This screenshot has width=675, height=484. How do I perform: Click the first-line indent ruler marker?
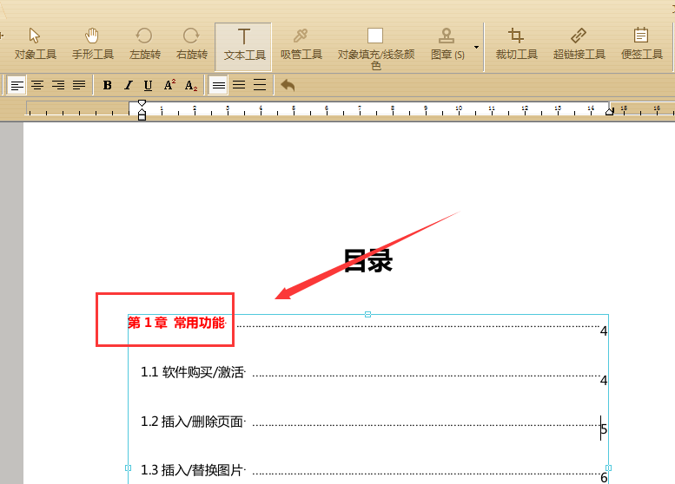(142, 103)
